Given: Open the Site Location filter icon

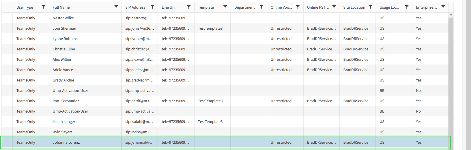Looking at the screenshot, I should coord(370,7).
